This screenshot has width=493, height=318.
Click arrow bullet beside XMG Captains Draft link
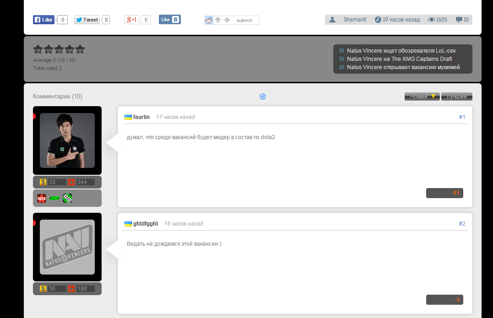(341, 59)
